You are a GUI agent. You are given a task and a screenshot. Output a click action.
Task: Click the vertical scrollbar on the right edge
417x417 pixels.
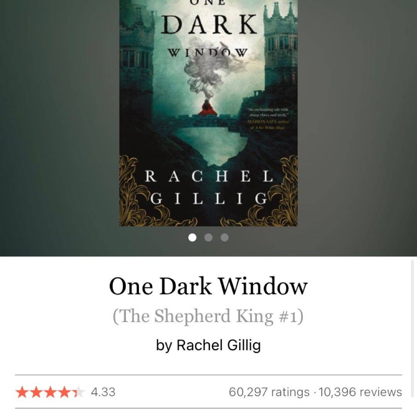point(412,338)
